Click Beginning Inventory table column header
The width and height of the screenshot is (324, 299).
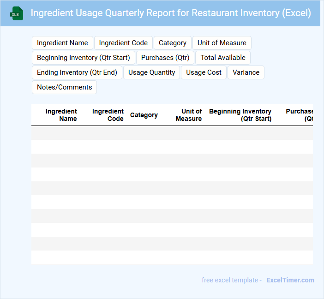(x=240, y=115)
